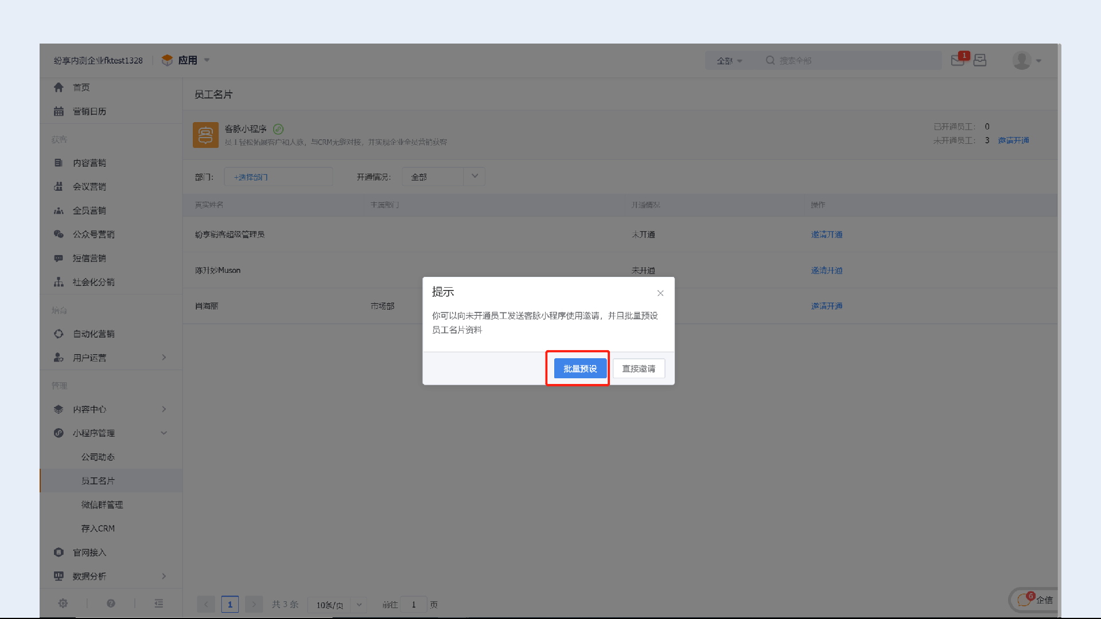Go to next page arrow
Screen dimensions: 1101x619
(x=254, y=604)
